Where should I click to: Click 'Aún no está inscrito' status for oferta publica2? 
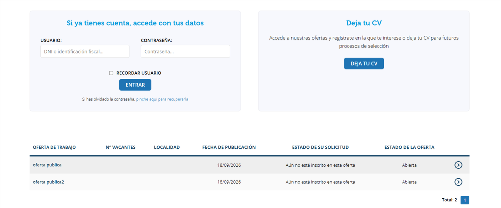(x=320, y=182)
